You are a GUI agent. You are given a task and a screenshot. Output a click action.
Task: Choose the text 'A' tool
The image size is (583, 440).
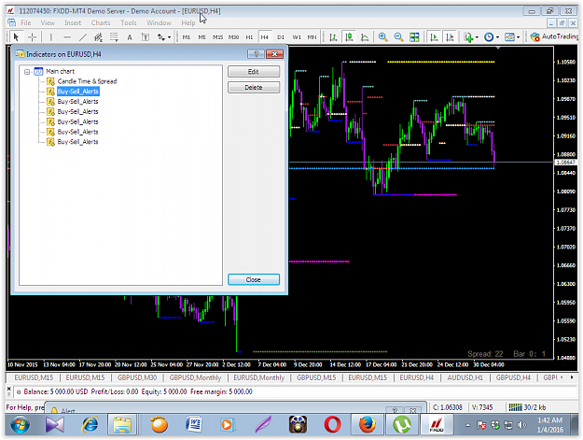click(130, 36)
